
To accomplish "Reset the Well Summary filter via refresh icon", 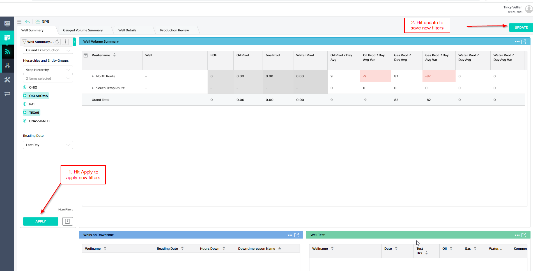I will click(57, 42).
